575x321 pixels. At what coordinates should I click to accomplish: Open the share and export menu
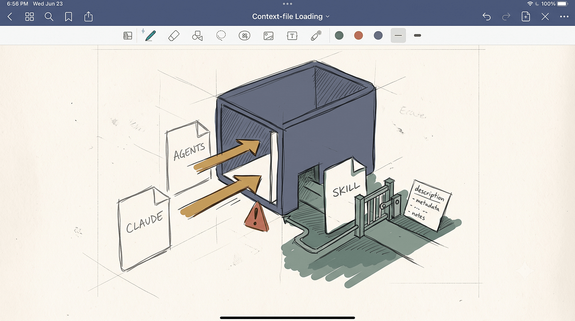point(88,17)
